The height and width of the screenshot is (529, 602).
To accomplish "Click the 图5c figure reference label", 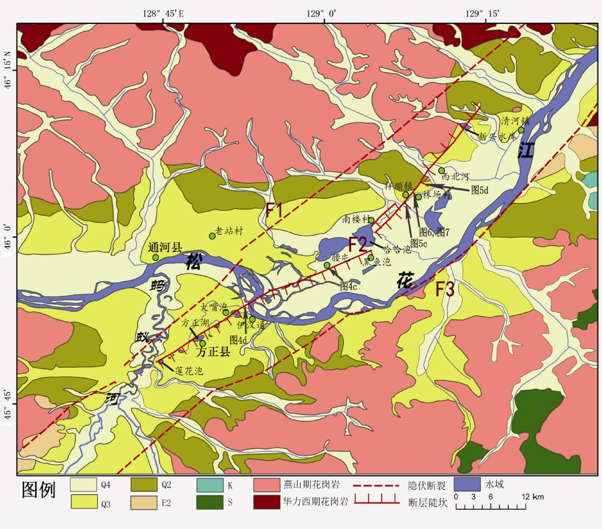I will (x=419, y=243).
